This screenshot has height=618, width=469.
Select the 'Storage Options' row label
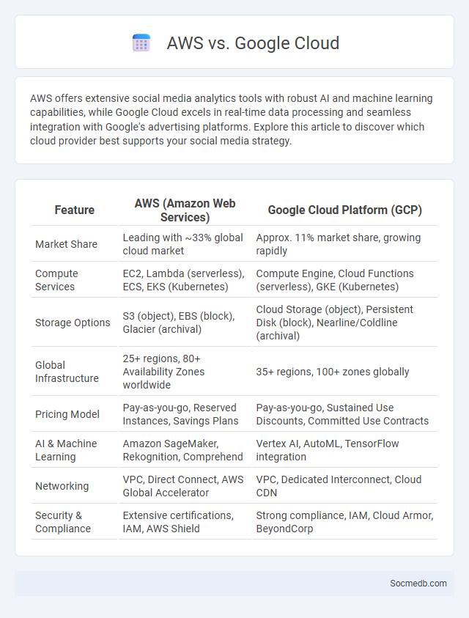tap(73, 323)
